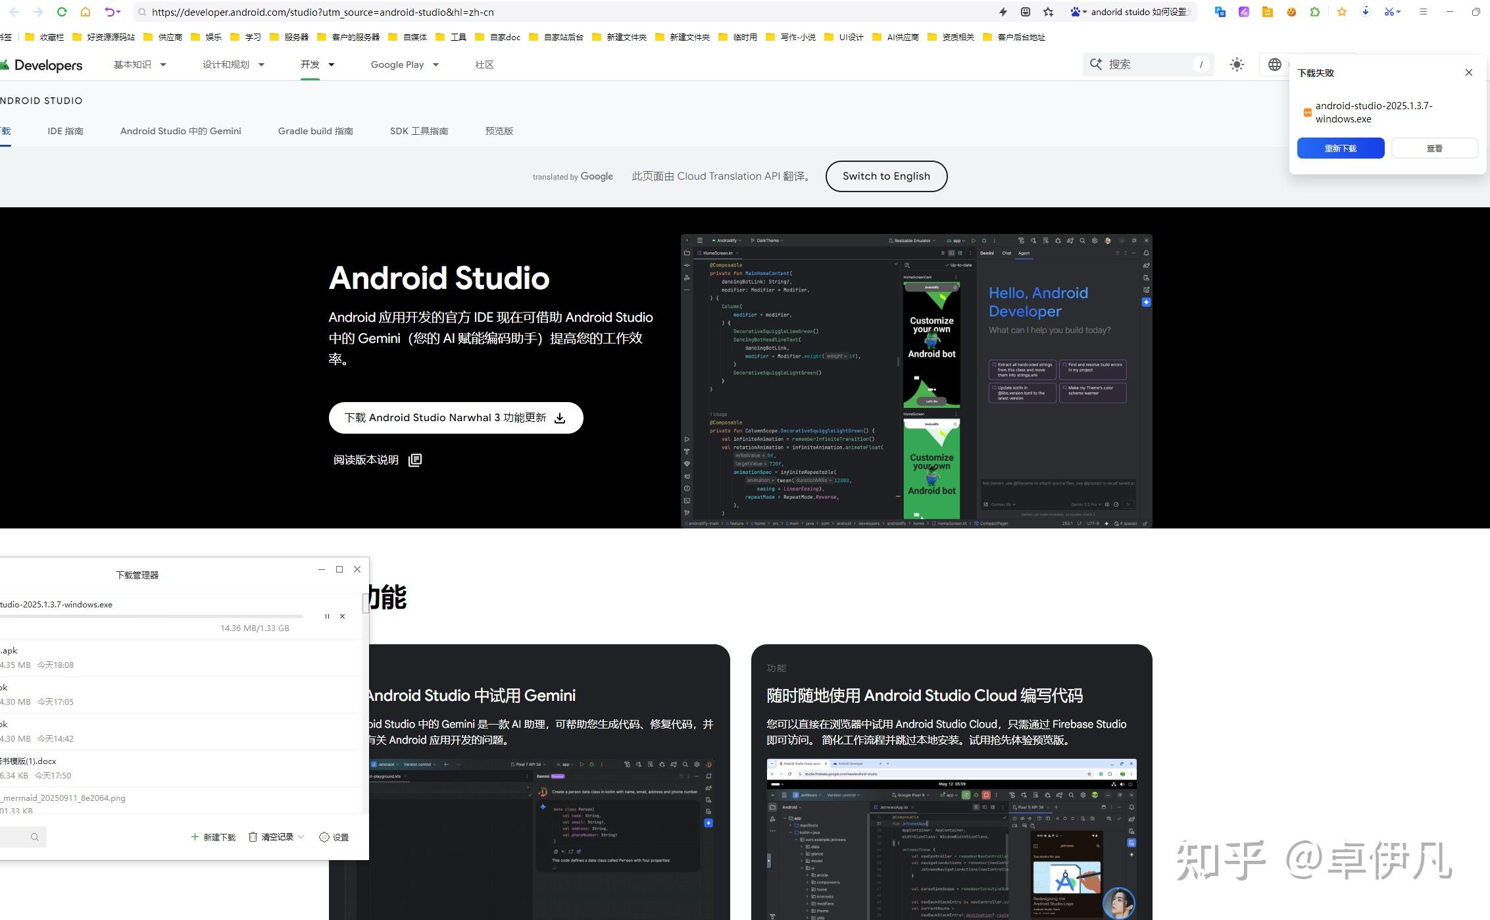This screenshot has height=920, width=1490.
Task: Expand the Google Play dropdown menu
Action: click(x=435, y=64)
